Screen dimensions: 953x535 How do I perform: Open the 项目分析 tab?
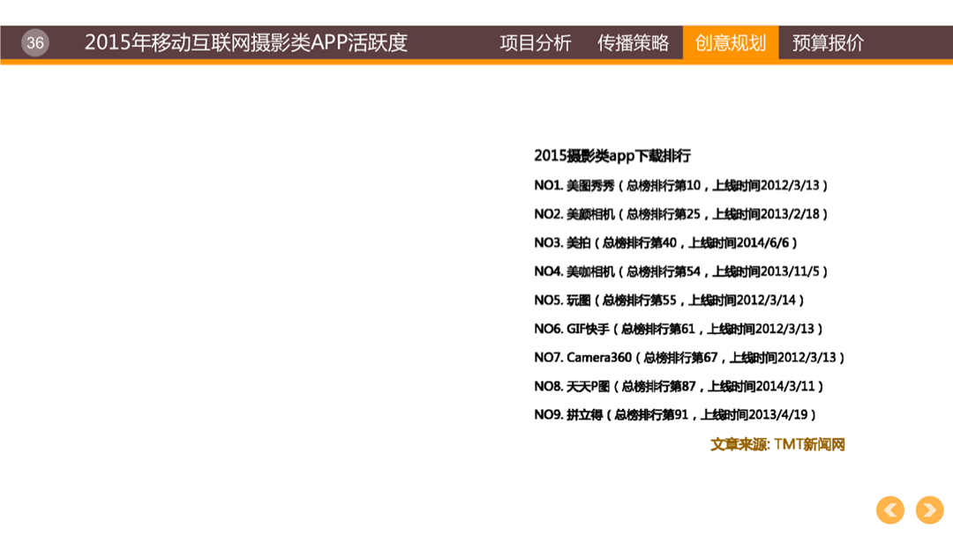coord(536,42)
